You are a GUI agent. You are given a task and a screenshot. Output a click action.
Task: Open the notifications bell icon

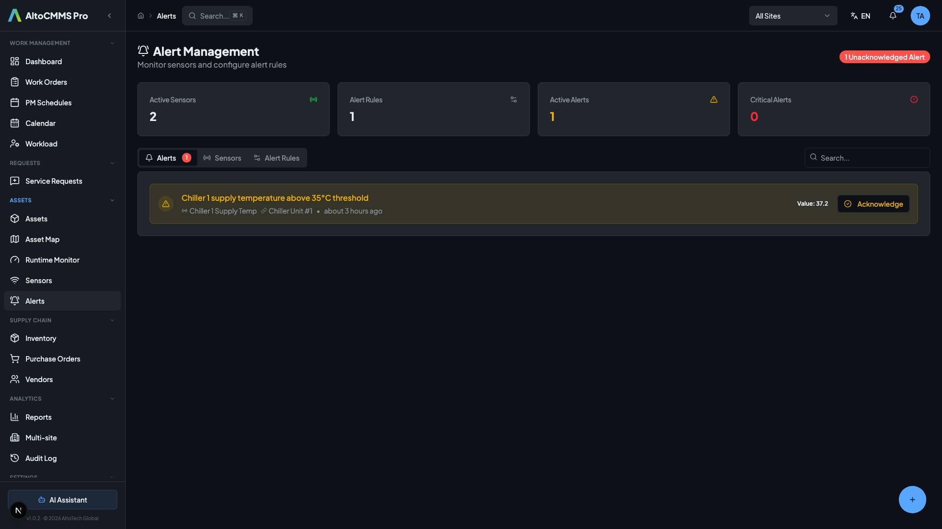point(893,16)
